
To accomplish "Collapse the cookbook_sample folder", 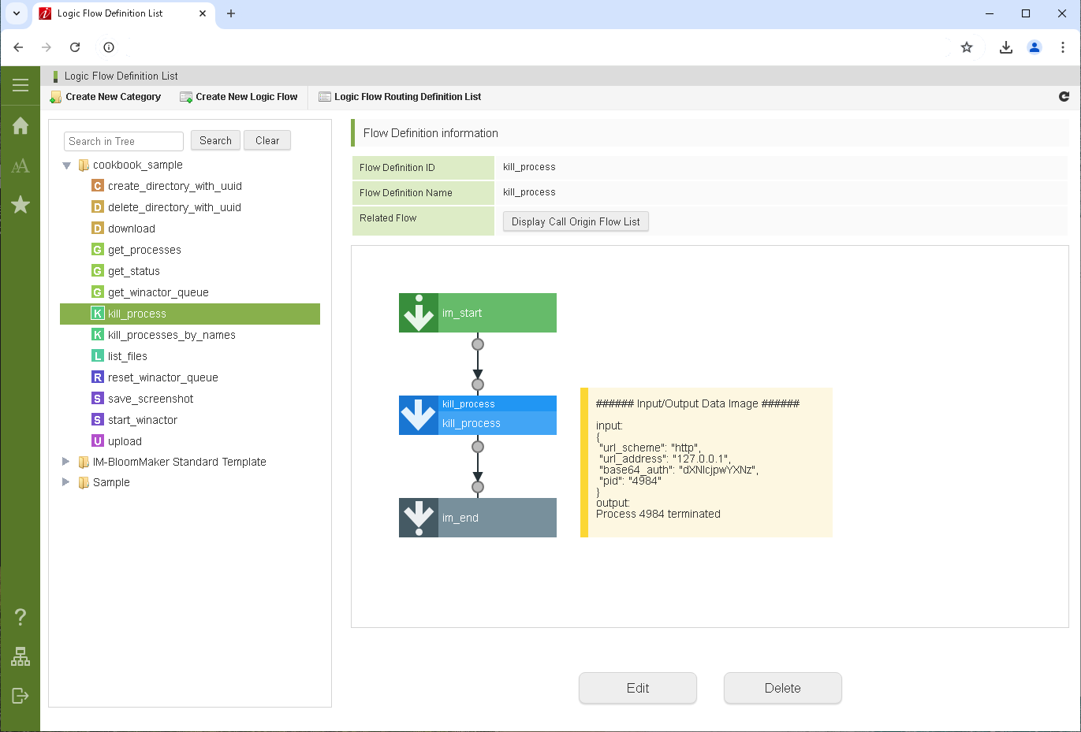I will click(67, 165).
